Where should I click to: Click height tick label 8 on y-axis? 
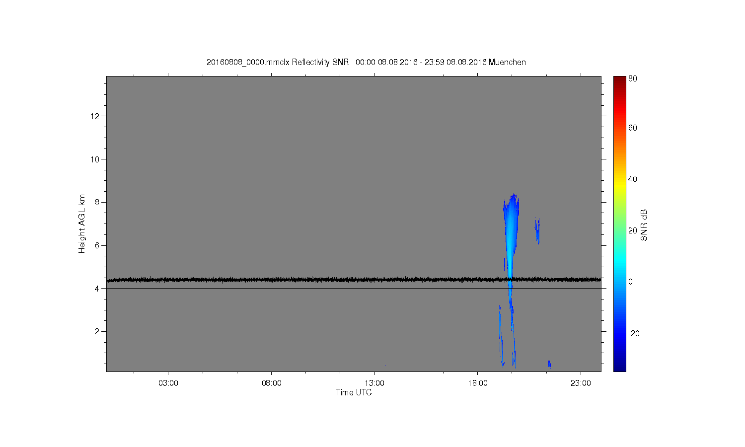click(97, 202)
